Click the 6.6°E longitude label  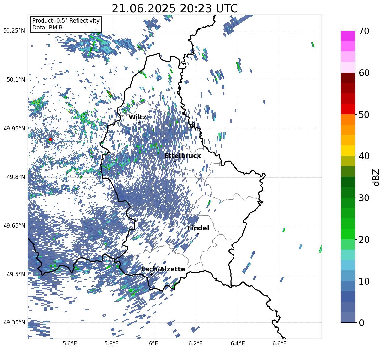click(x=280, y=344)
